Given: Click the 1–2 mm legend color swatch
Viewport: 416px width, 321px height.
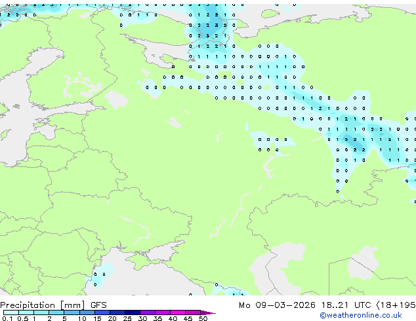Looking at the screenshot, I should 41,312.
